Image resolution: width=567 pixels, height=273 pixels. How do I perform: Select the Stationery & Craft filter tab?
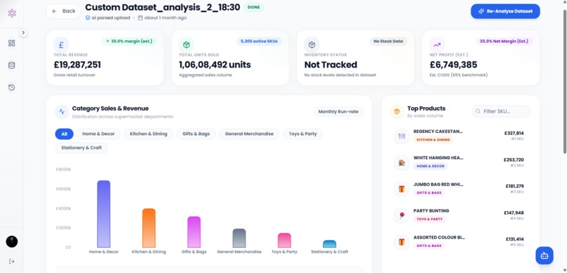(82, 148)
